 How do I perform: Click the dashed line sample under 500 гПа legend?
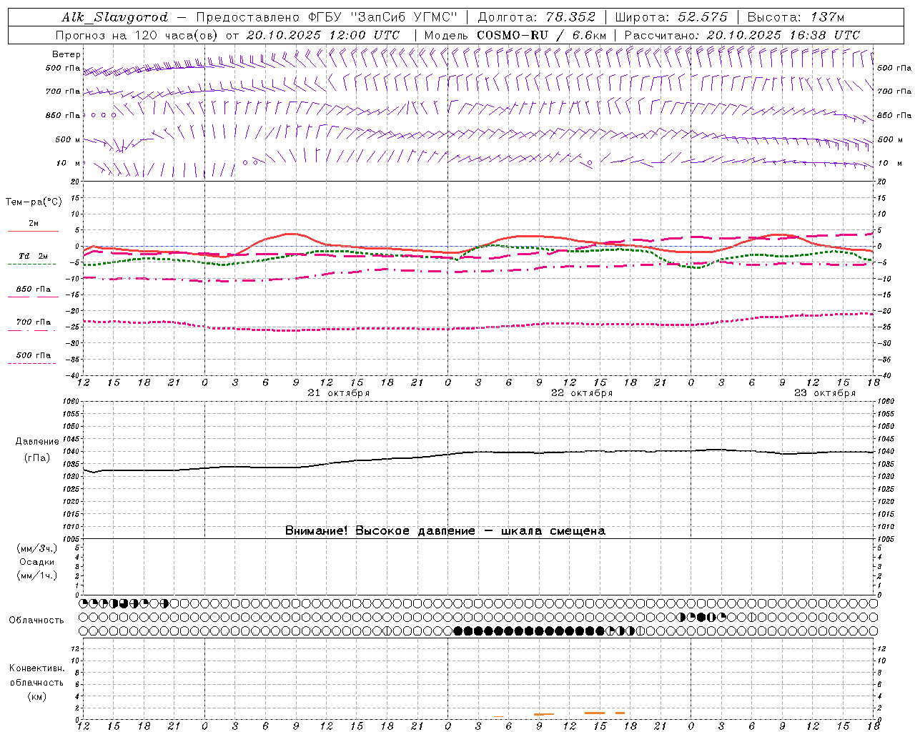click(31, 364)
